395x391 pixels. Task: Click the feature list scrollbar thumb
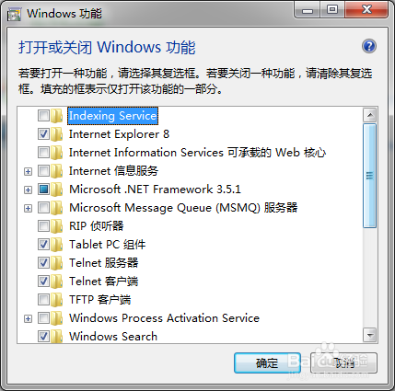[370, 176]
